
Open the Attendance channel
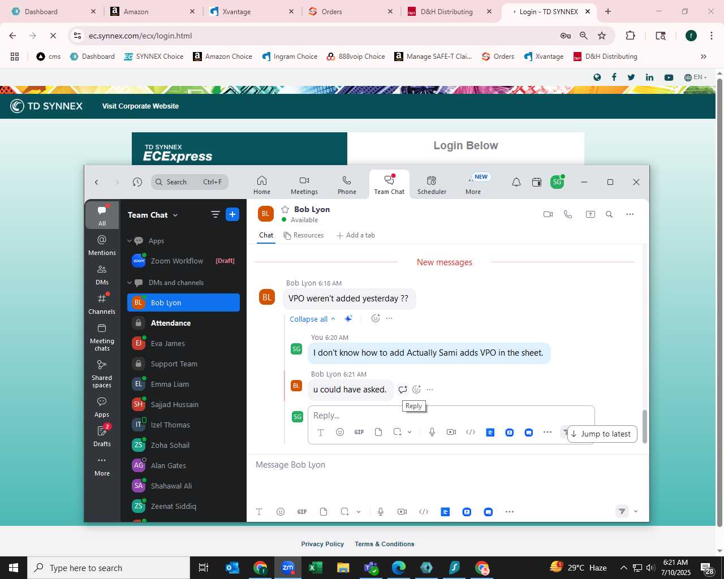click(183, 323)
